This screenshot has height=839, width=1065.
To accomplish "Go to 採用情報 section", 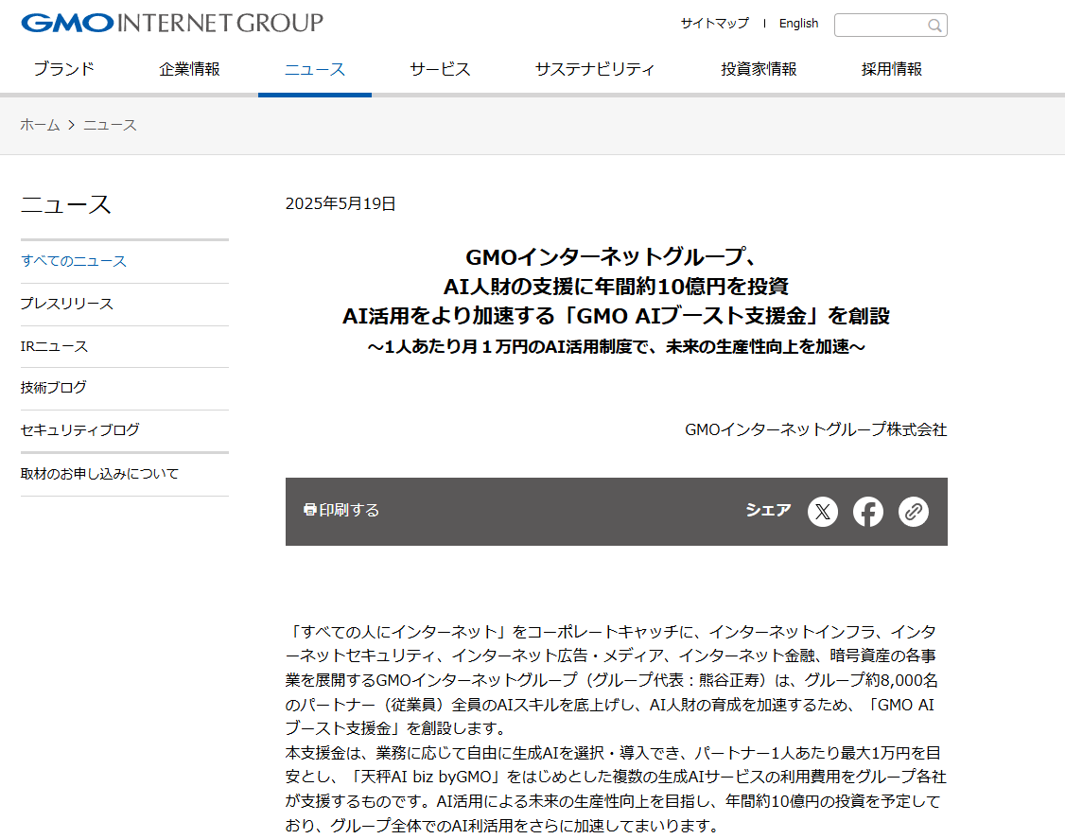I will tap(891, 69).
